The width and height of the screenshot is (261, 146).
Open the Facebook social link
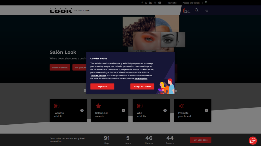(142, 3)
